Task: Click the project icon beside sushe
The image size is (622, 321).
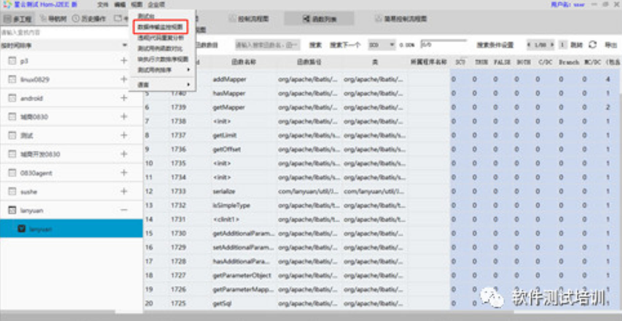Action: pyautogui.click(x=12, y=192)
